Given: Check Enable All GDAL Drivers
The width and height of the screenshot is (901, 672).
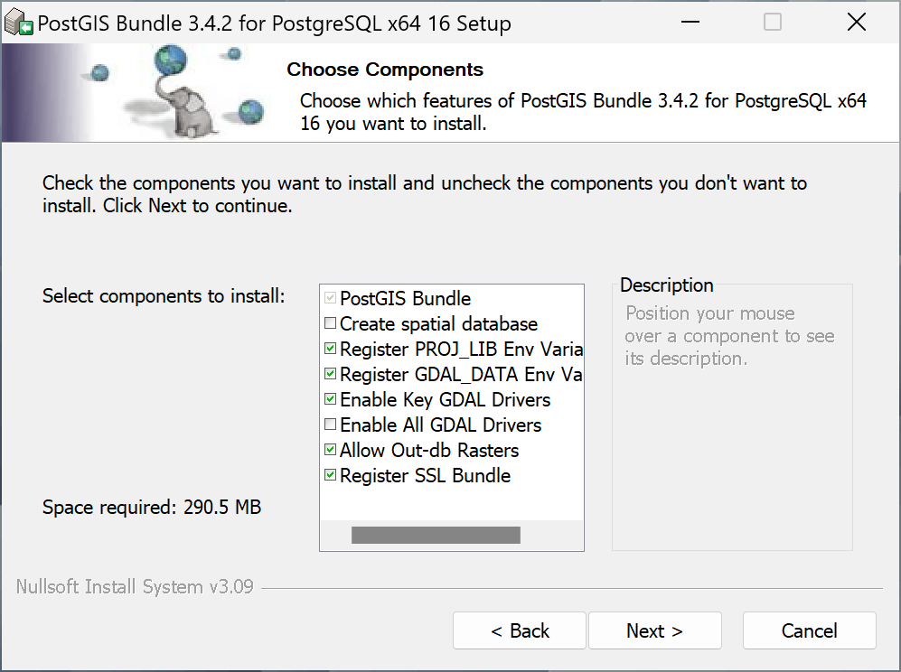Looking at the screenshot, I should 331,425.
